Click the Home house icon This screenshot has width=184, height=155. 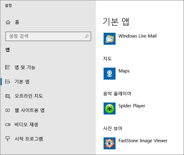pos(8,22)
